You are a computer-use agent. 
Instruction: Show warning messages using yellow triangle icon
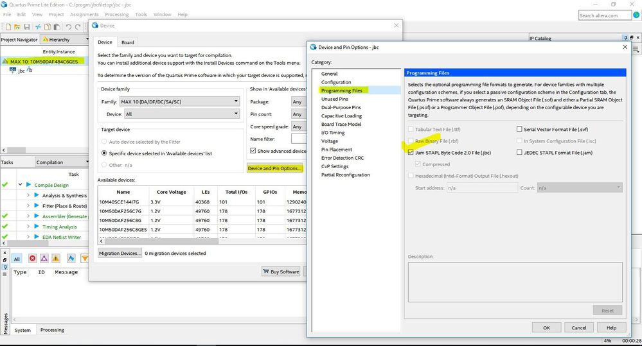coord(55,258)
